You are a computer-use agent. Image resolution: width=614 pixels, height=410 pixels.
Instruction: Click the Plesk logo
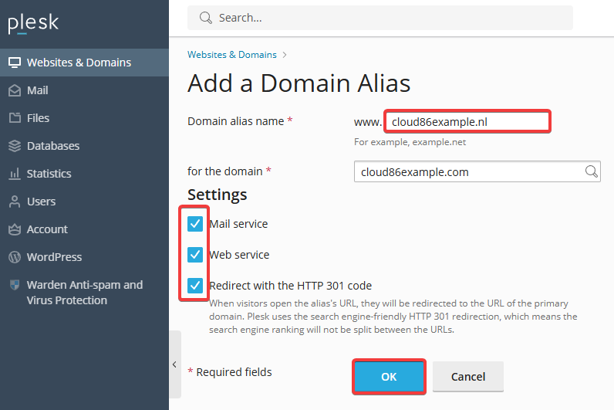click(x=33, y=23)
